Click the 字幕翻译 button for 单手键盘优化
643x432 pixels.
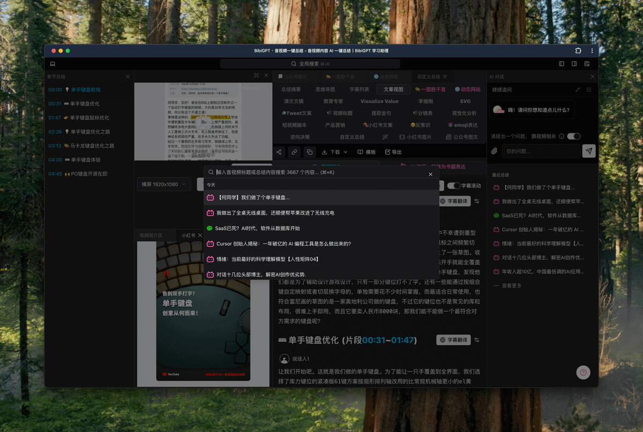453,340
